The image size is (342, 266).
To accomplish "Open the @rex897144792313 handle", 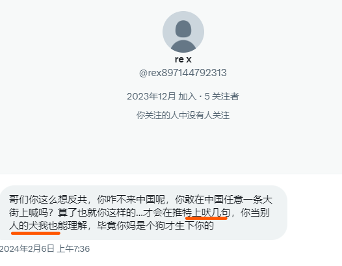I will pyautogui.click(x=183, y=73).
